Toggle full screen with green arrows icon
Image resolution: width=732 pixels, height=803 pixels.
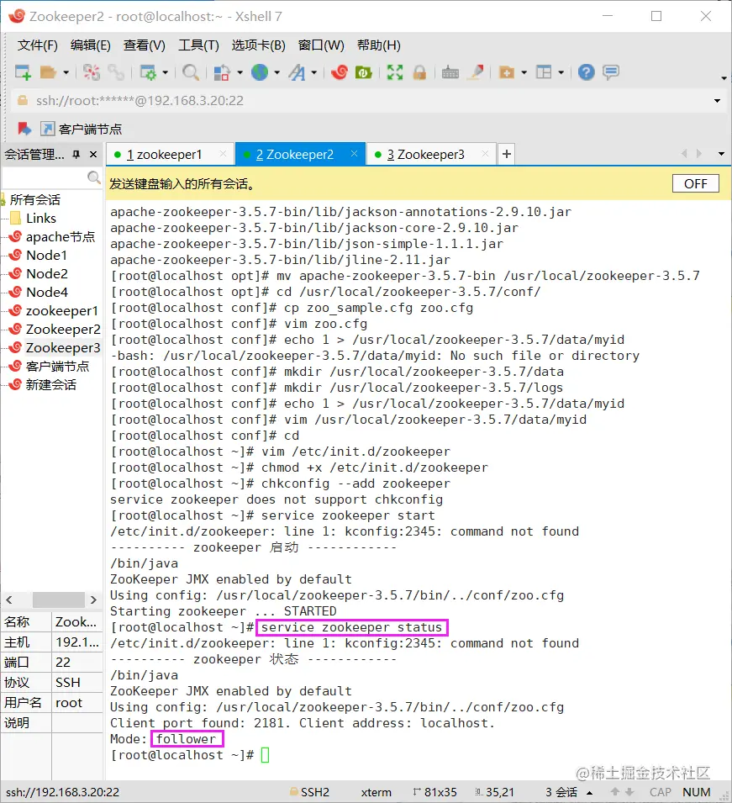395,72
